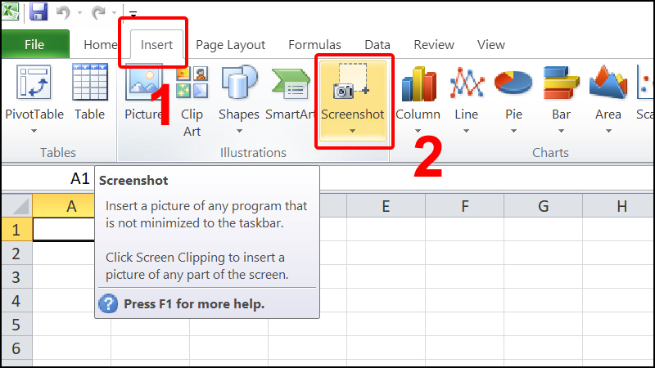The width and height of the screenshot is (655, 368).
Task: Open the Line chart options
Action: pyautogui.click(x=466, y=129)
